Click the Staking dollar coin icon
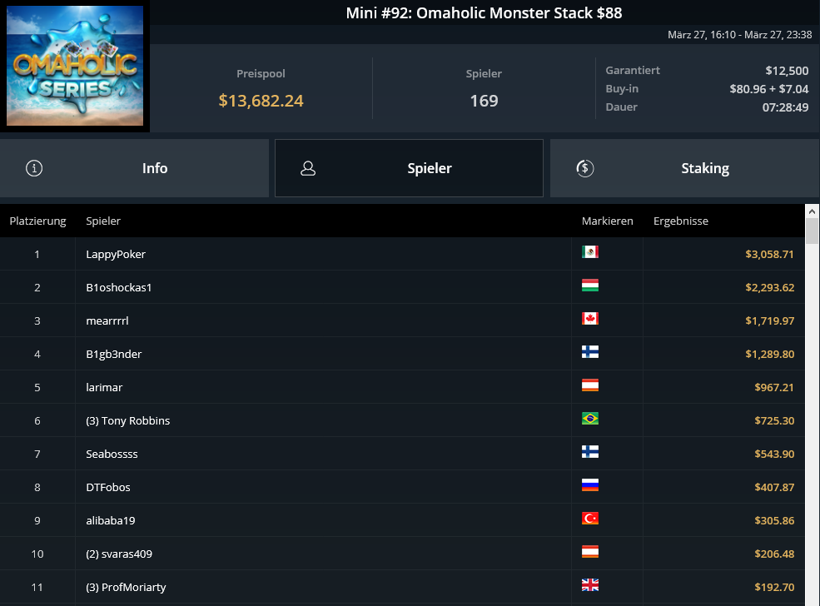Image resolution: width=820 pixels, height=606 pixels. [584, 168]
